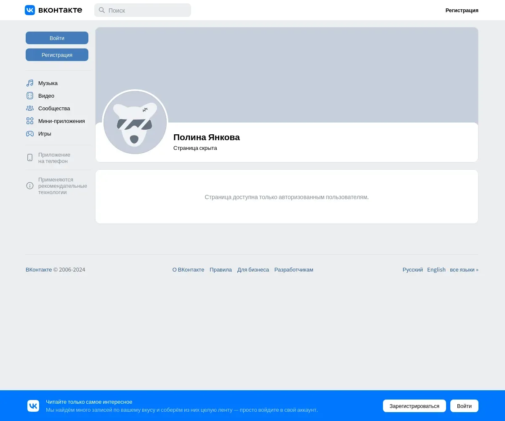Open Для бизнеса footer link
This screenshot has width=505, height=421.
[x=253, y=270]
